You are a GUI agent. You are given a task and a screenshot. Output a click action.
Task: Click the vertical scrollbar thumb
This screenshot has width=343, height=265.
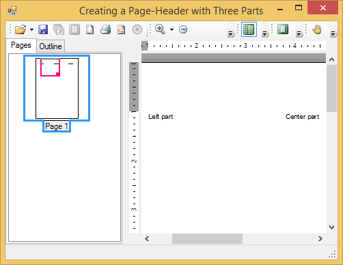tap(331, 88)
